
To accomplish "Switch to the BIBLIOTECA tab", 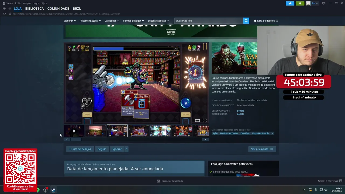I will (34, 9).
